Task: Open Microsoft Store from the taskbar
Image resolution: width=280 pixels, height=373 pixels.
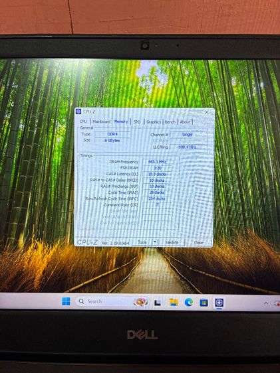Action: click(204, 303)
